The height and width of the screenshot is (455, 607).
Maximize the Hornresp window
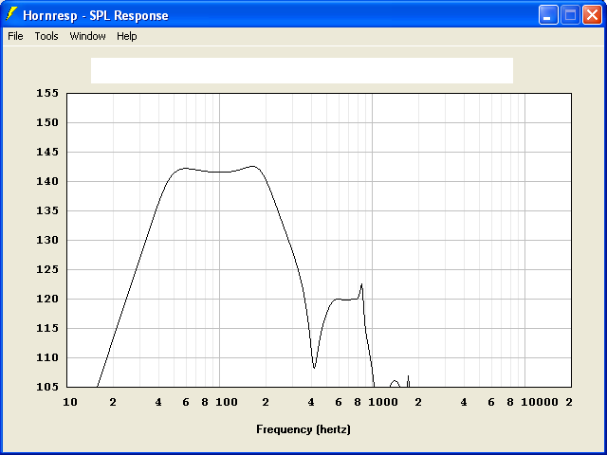570,15
